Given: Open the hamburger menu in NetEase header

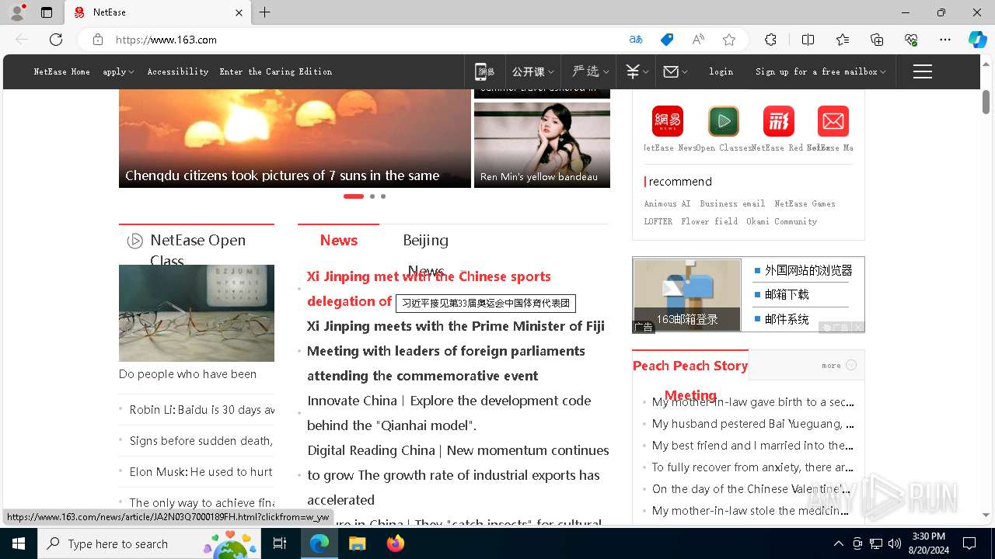Looking at the screenshot, I should (x=923, y=71).
